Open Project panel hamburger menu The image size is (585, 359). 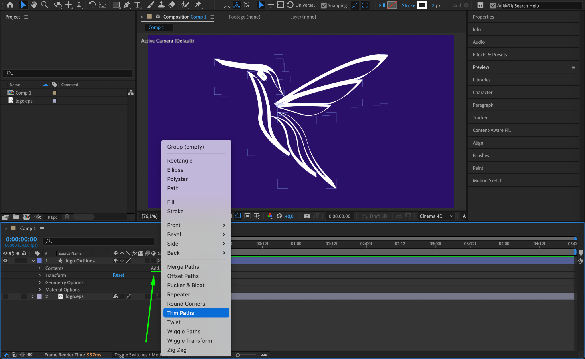[x=26, y=17]
